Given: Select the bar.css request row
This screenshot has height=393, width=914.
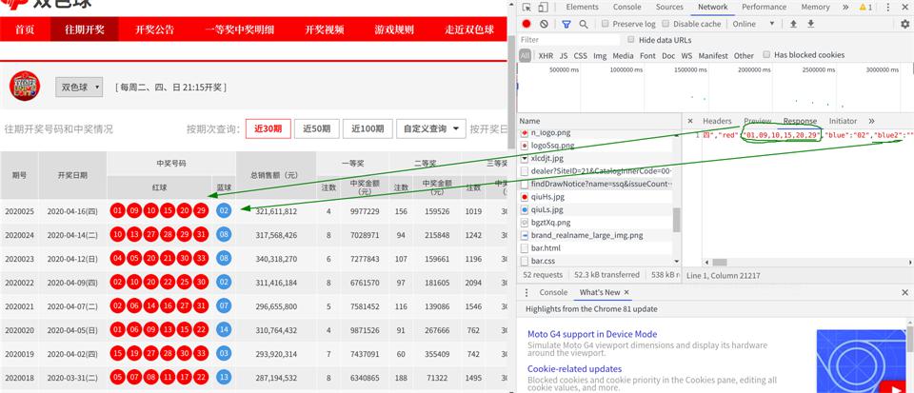Looking at the screenshot, I should (x=596, y=262).
